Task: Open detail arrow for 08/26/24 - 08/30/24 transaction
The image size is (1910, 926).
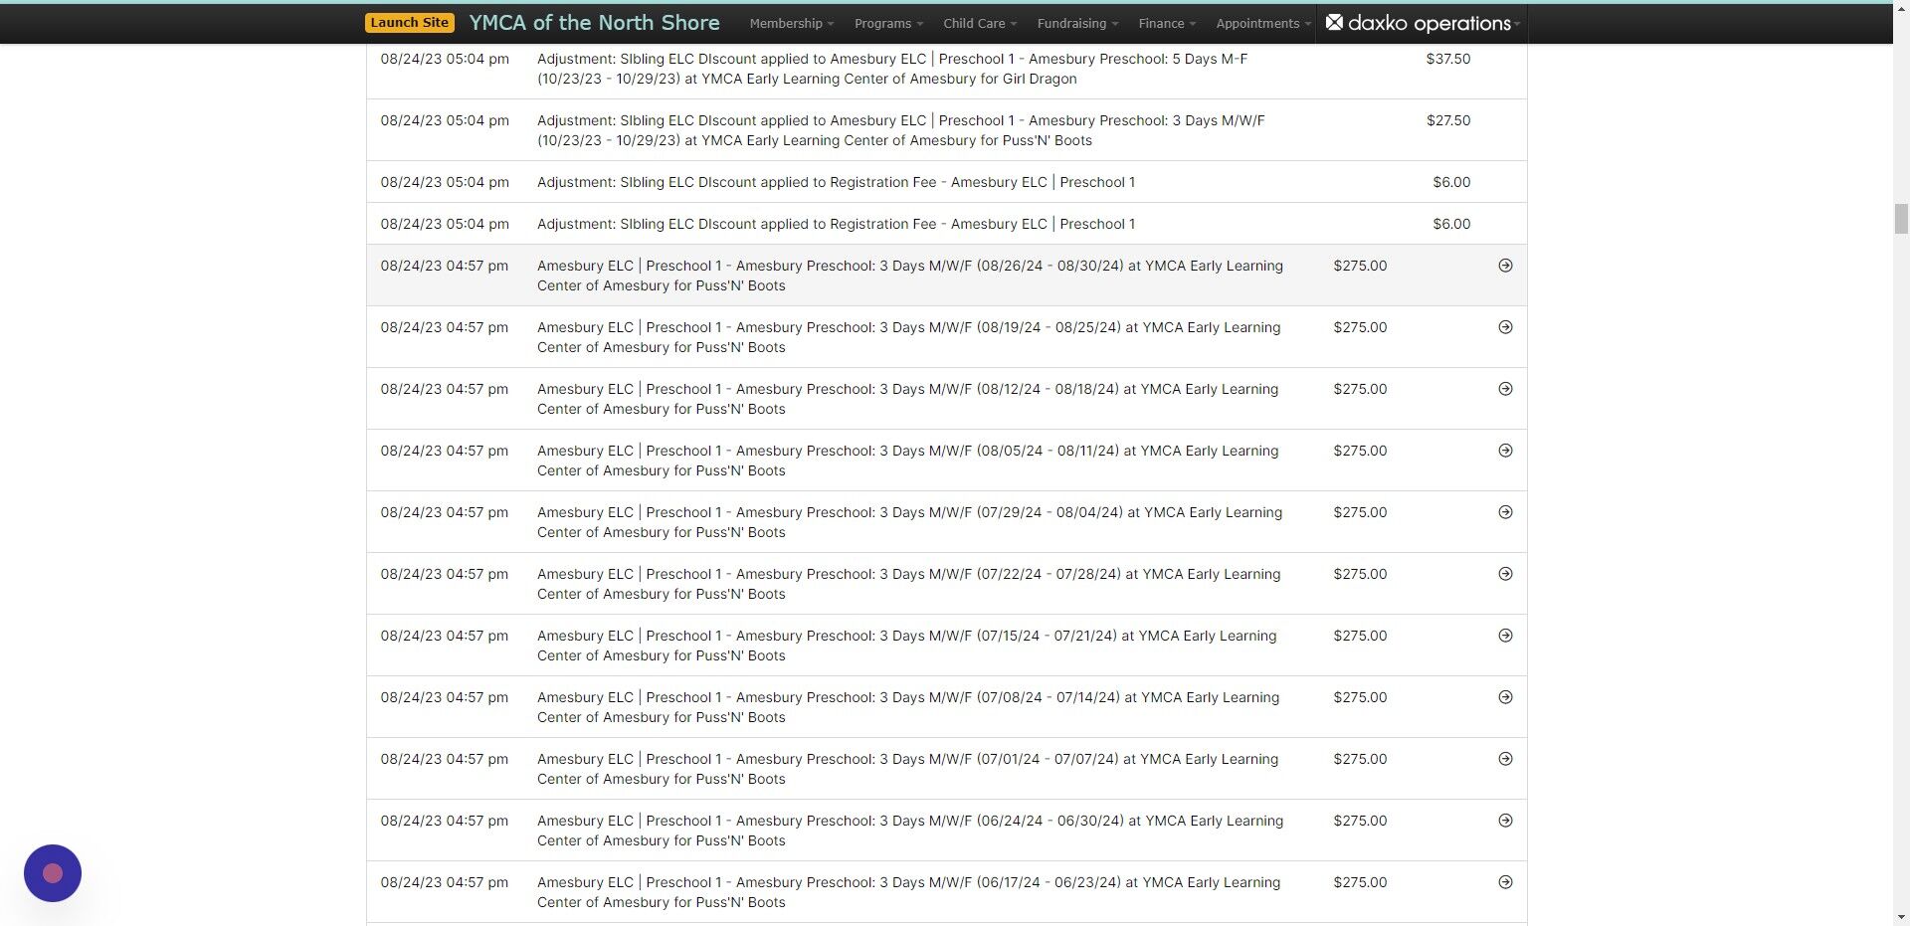Action: (x=1504, y=266)
